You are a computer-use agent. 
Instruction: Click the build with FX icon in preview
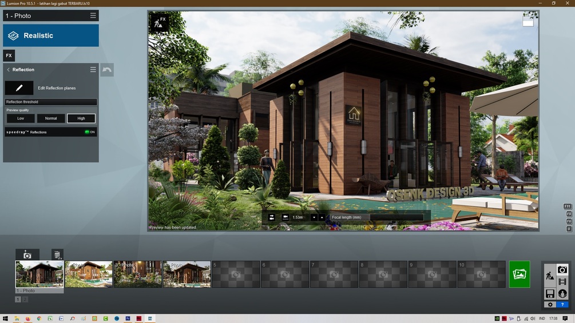[x=160, y=23]
